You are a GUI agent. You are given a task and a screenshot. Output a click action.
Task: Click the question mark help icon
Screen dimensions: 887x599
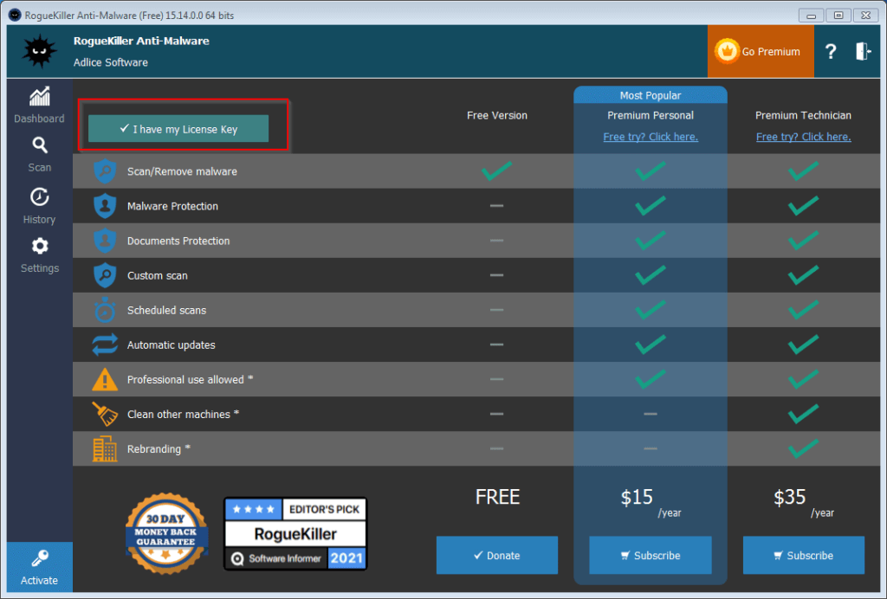click(831, 52)
